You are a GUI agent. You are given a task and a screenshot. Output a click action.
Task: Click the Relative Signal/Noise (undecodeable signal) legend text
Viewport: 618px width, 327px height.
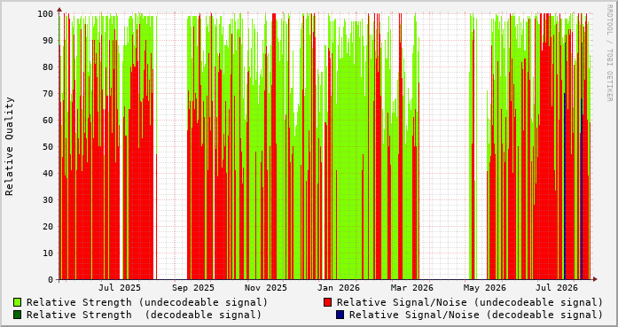(x=470, y=302)
